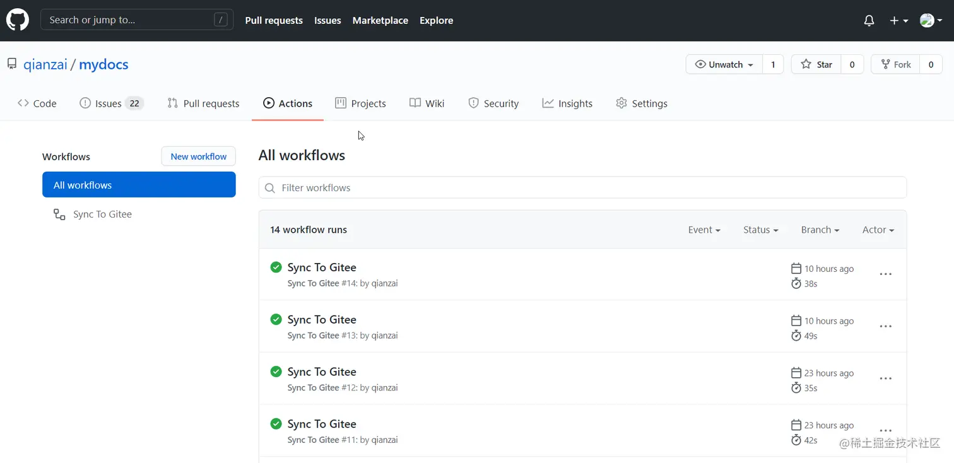This screenshot has height=463, width=954.
Task: Open the repository Pull requests tab
Action: pyautogui.click(x=203, y=103)
